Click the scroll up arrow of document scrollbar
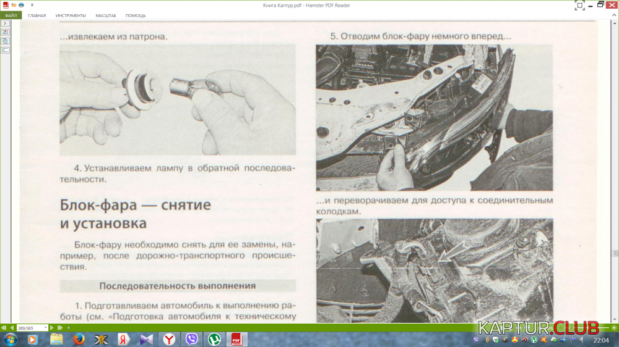This screenshot has width=619, height=347. [615, 23]
